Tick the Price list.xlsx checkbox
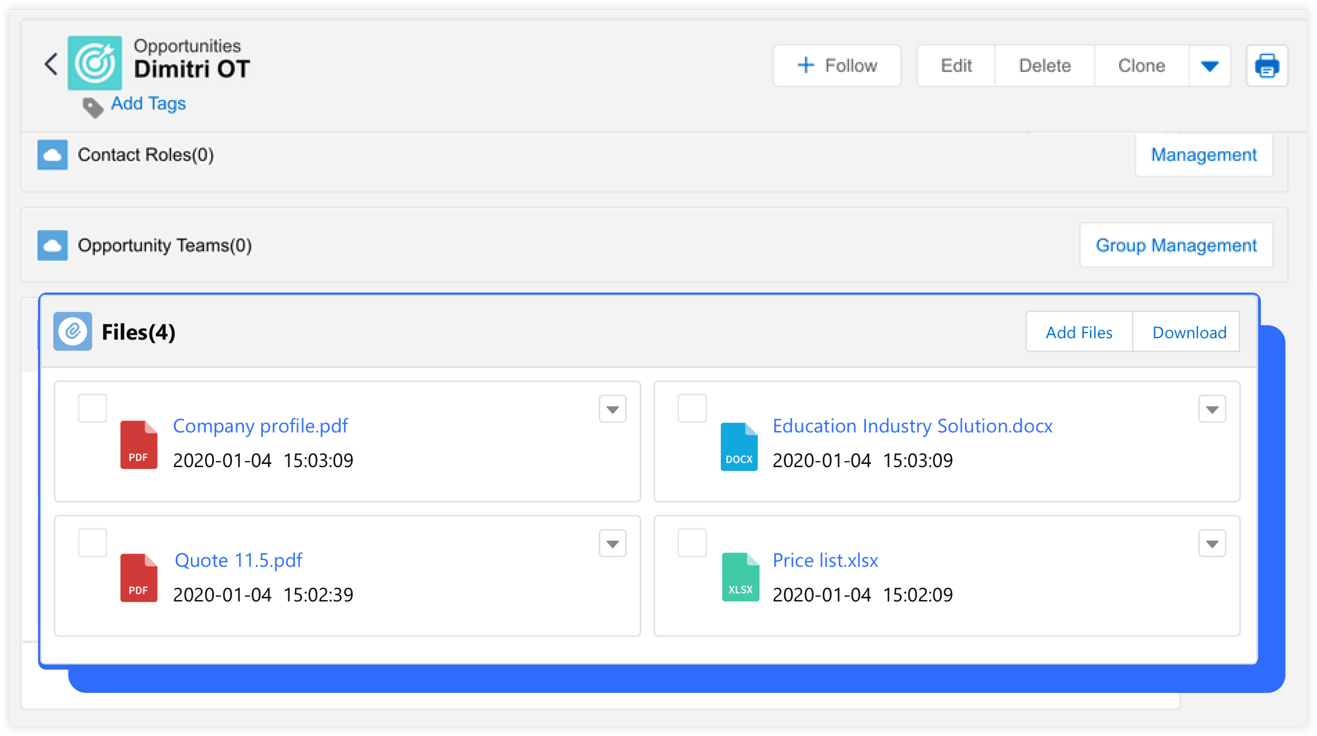This screenshot has height=736, width=1317. click(x=692, y=543)
